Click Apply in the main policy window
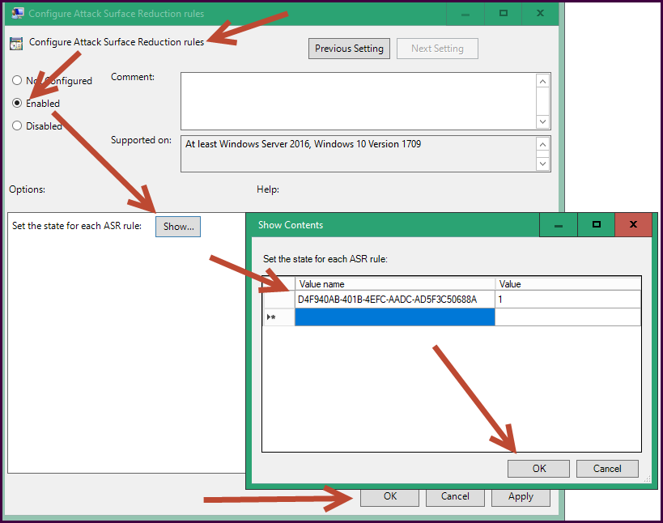Image resolution: width=663 pixels, height=523 pixels. pos(521,496)
